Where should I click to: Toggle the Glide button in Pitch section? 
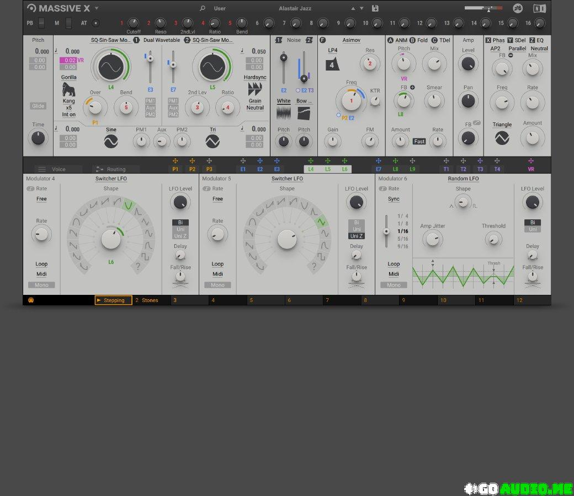pos(38,106)
